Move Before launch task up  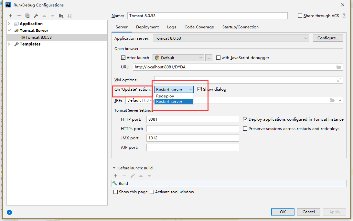pos(141,176)
